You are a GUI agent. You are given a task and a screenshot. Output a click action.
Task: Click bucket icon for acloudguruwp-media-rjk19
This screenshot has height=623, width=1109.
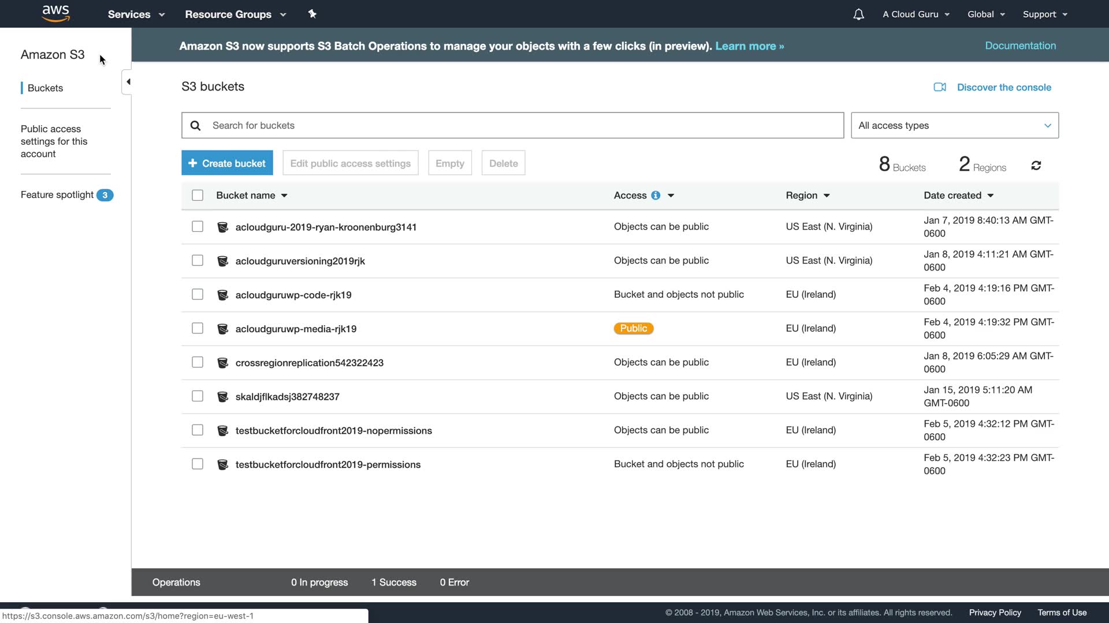(x=222, y=329)
